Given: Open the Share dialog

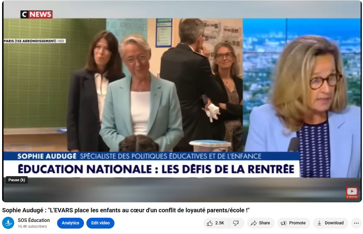Looking at the screenshot, I should 260,223.
